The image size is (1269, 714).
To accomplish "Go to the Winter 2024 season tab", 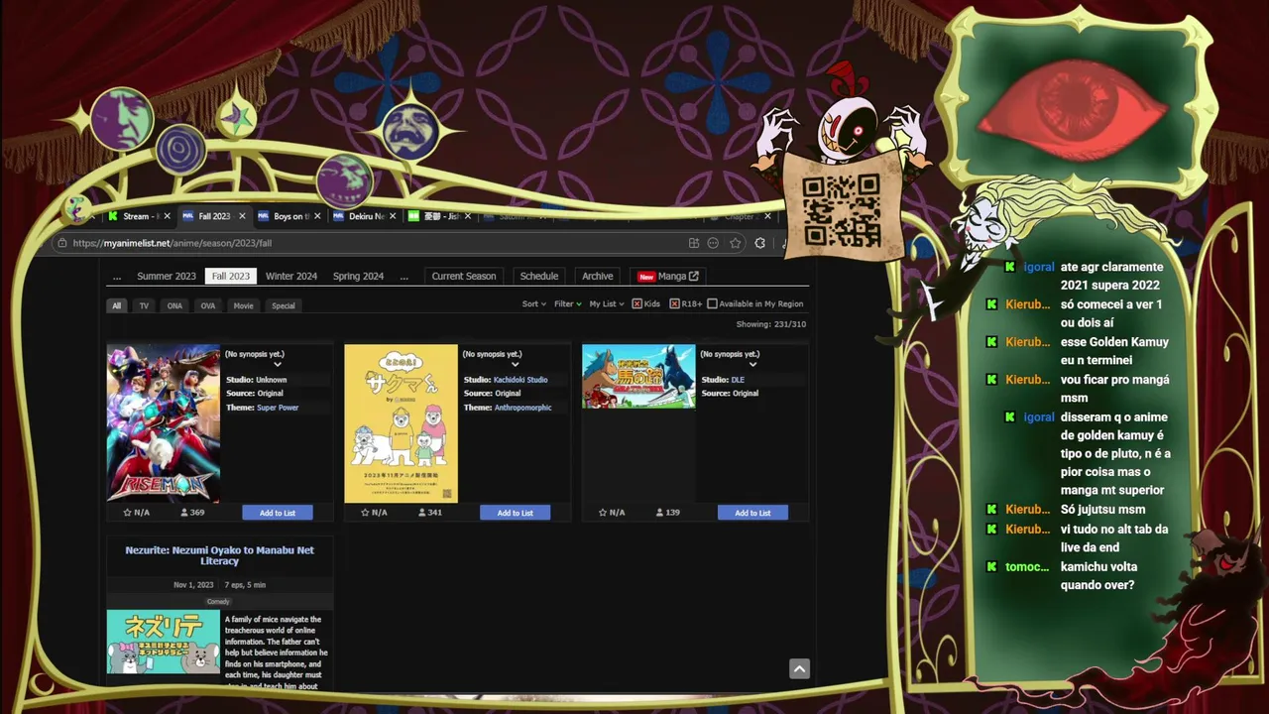I will [x=291, y=276].
